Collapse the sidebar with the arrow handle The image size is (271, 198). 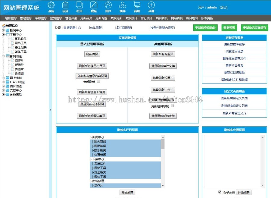coord(50,110)
